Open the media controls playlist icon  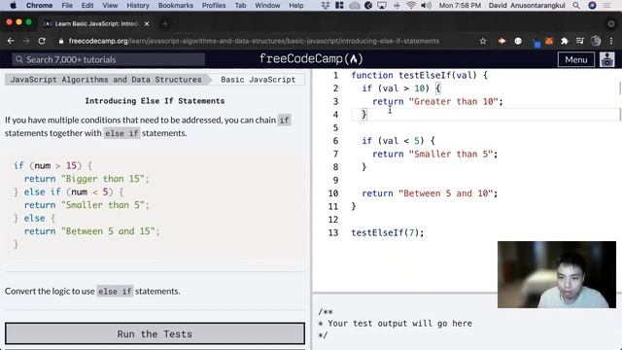pyautogui.click(x=580, y=41)
